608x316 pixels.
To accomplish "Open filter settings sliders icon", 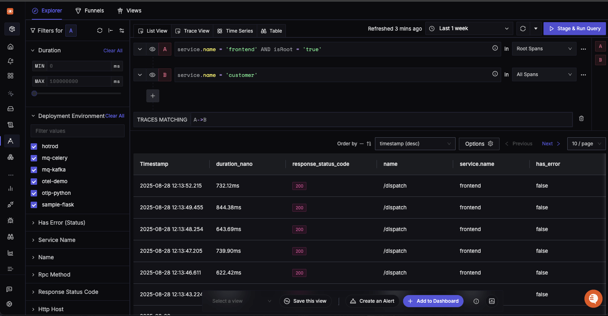I will 122,31.
